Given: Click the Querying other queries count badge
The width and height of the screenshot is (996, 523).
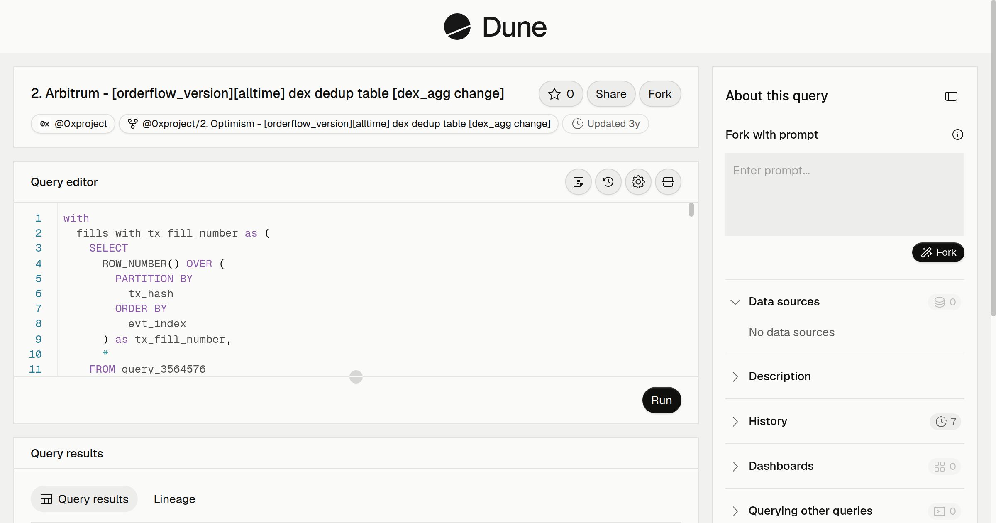Looking at the screenshot, I should point(945,511).
